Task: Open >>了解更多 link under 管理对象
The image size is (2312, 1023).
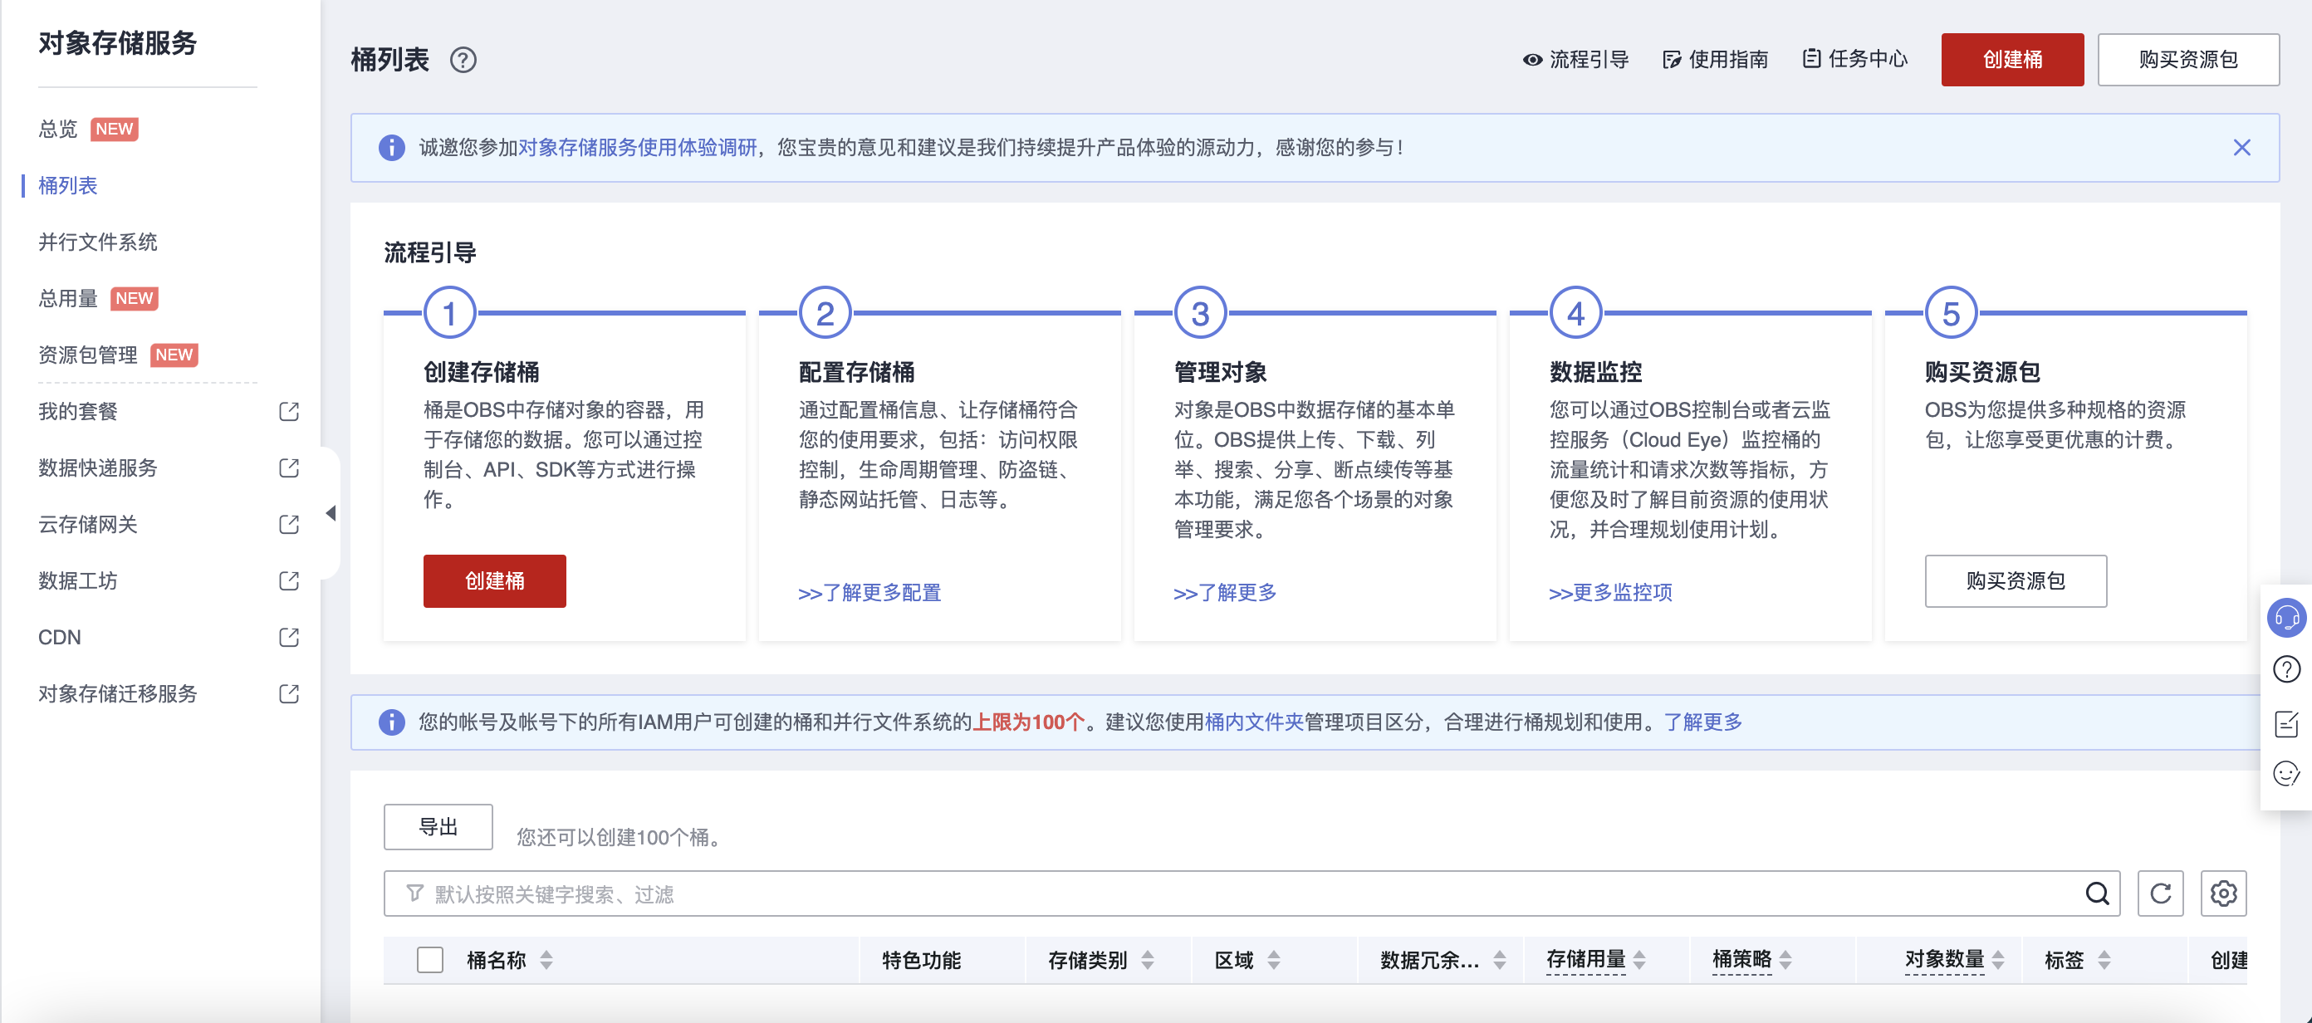Action: click(x=1224, y=593)
